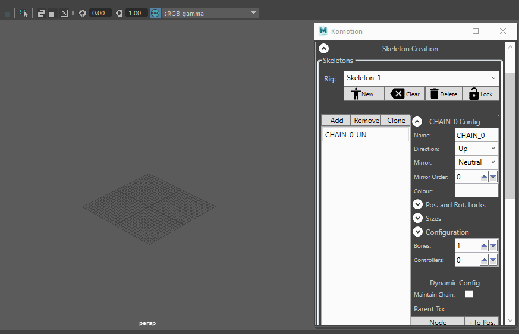Increase Controllers count with up arrow
Viewport: 519px width, 334px height.
tap(485, 260)
